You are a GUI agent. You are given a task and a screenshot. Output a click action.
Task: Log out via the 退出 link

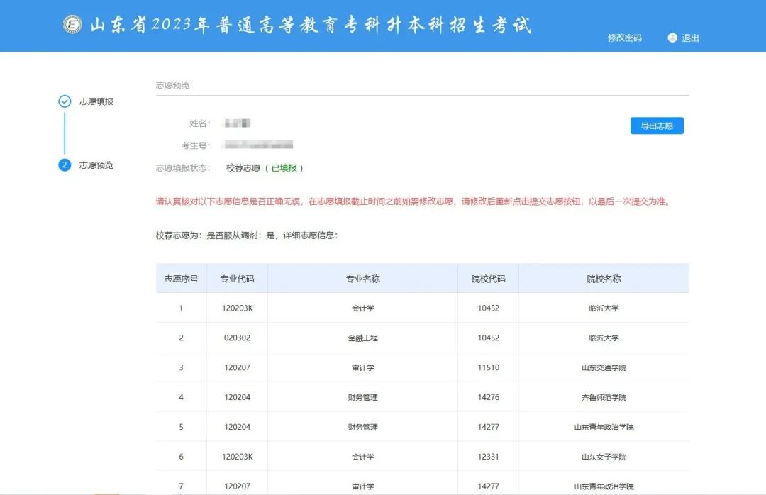click(x=690, y=38)
